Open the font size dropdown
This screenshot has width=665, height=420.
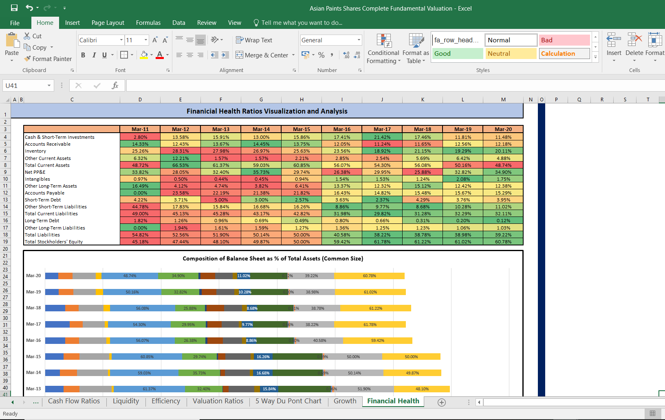point(146,40)
